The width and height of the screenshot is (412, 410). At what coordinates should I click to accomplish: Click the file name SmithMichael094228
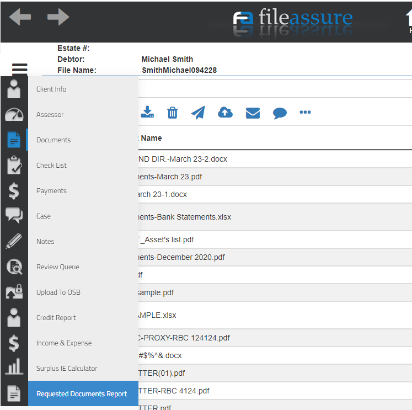(x=179, y=70)
